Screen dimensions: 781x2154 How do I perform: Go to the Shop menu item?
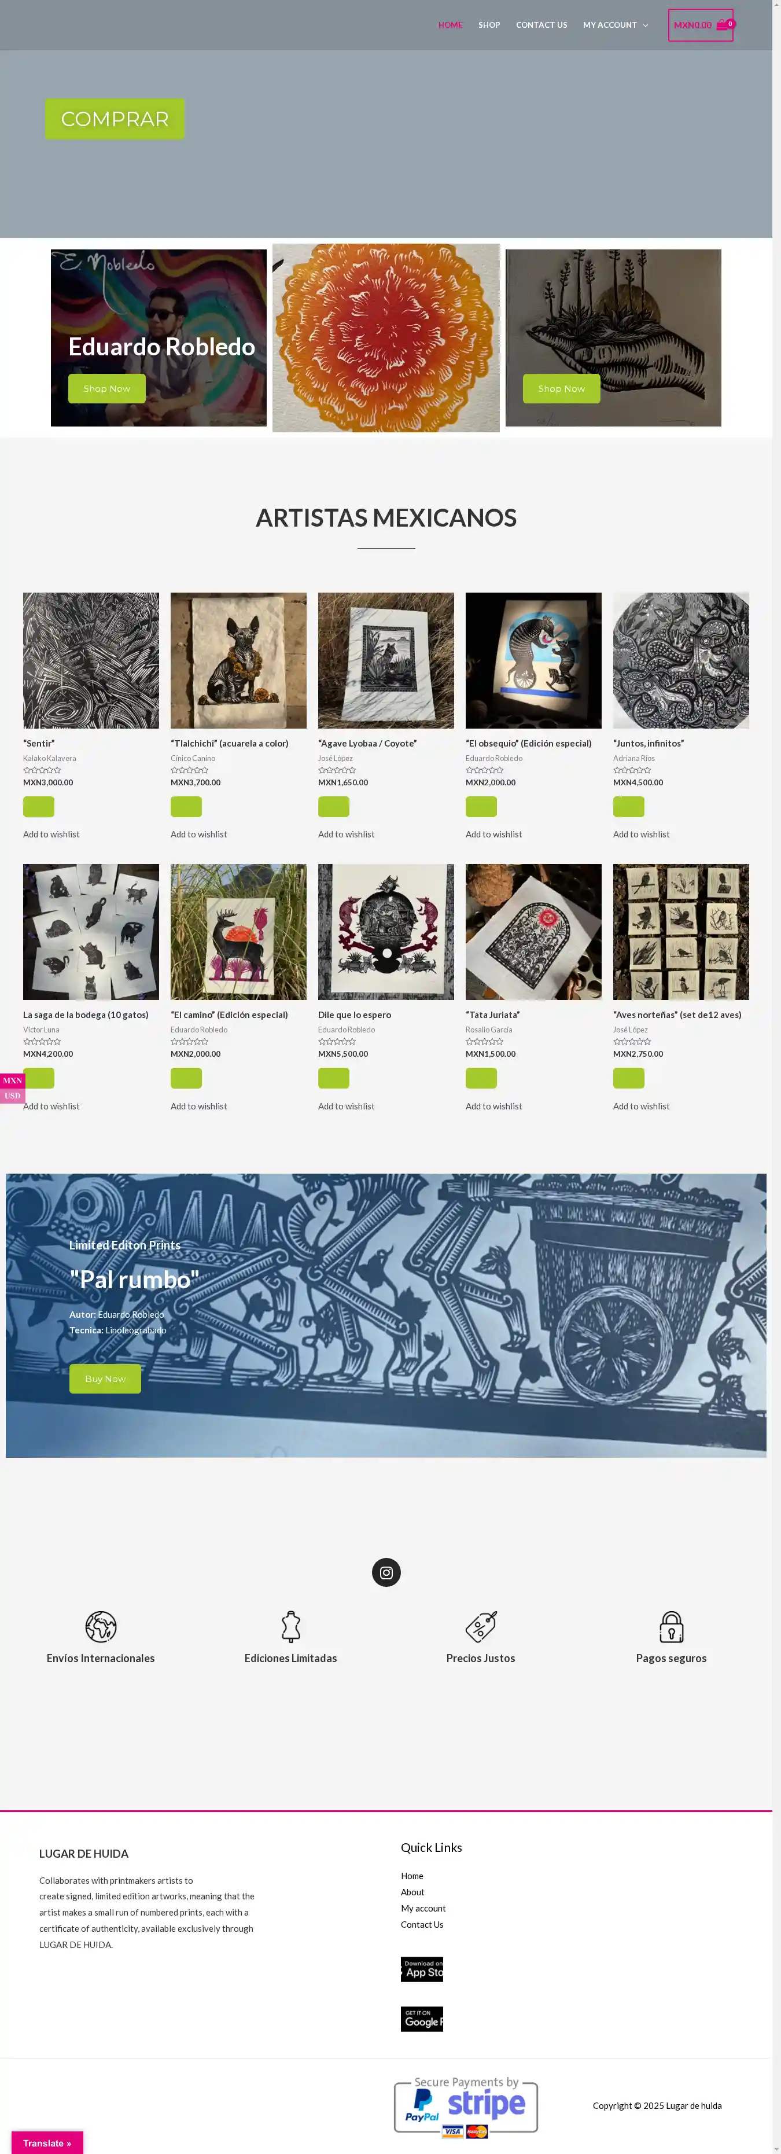[x=489, y=25]
